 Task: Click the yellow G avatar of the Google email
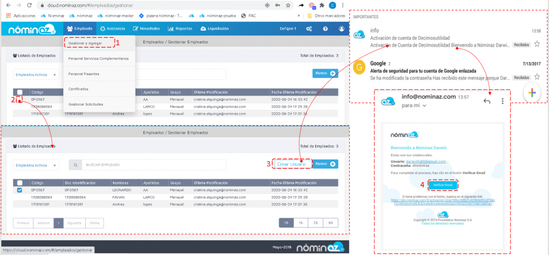click(359, 67)
